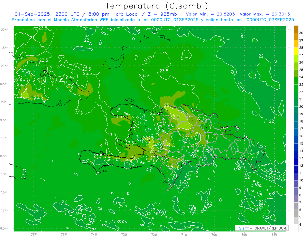This screenshot has width=308, height=238.
Task: Click the "18N" latitude axis label
Action: [4, 174]
